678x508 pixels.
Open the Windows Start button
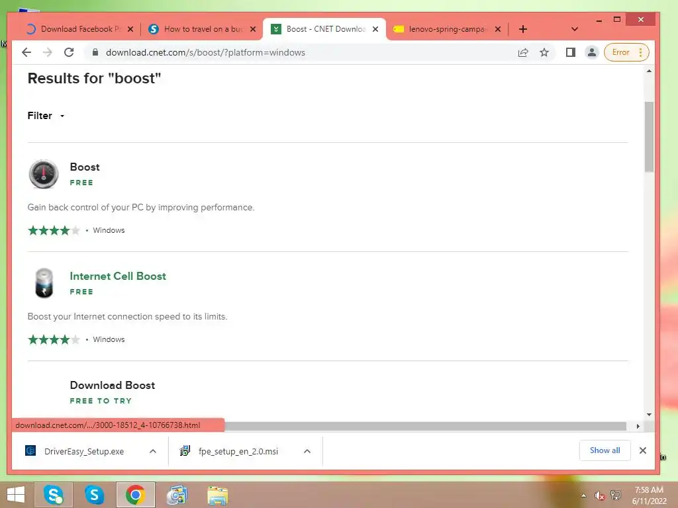[x=16, y=495]
